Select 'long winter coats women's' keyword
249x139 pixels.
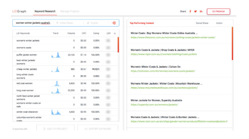pyautogui.click(x=25, y=76)
